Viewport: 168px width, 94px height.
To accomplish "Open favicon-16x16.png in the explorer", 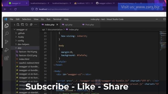I will [28, 52].
